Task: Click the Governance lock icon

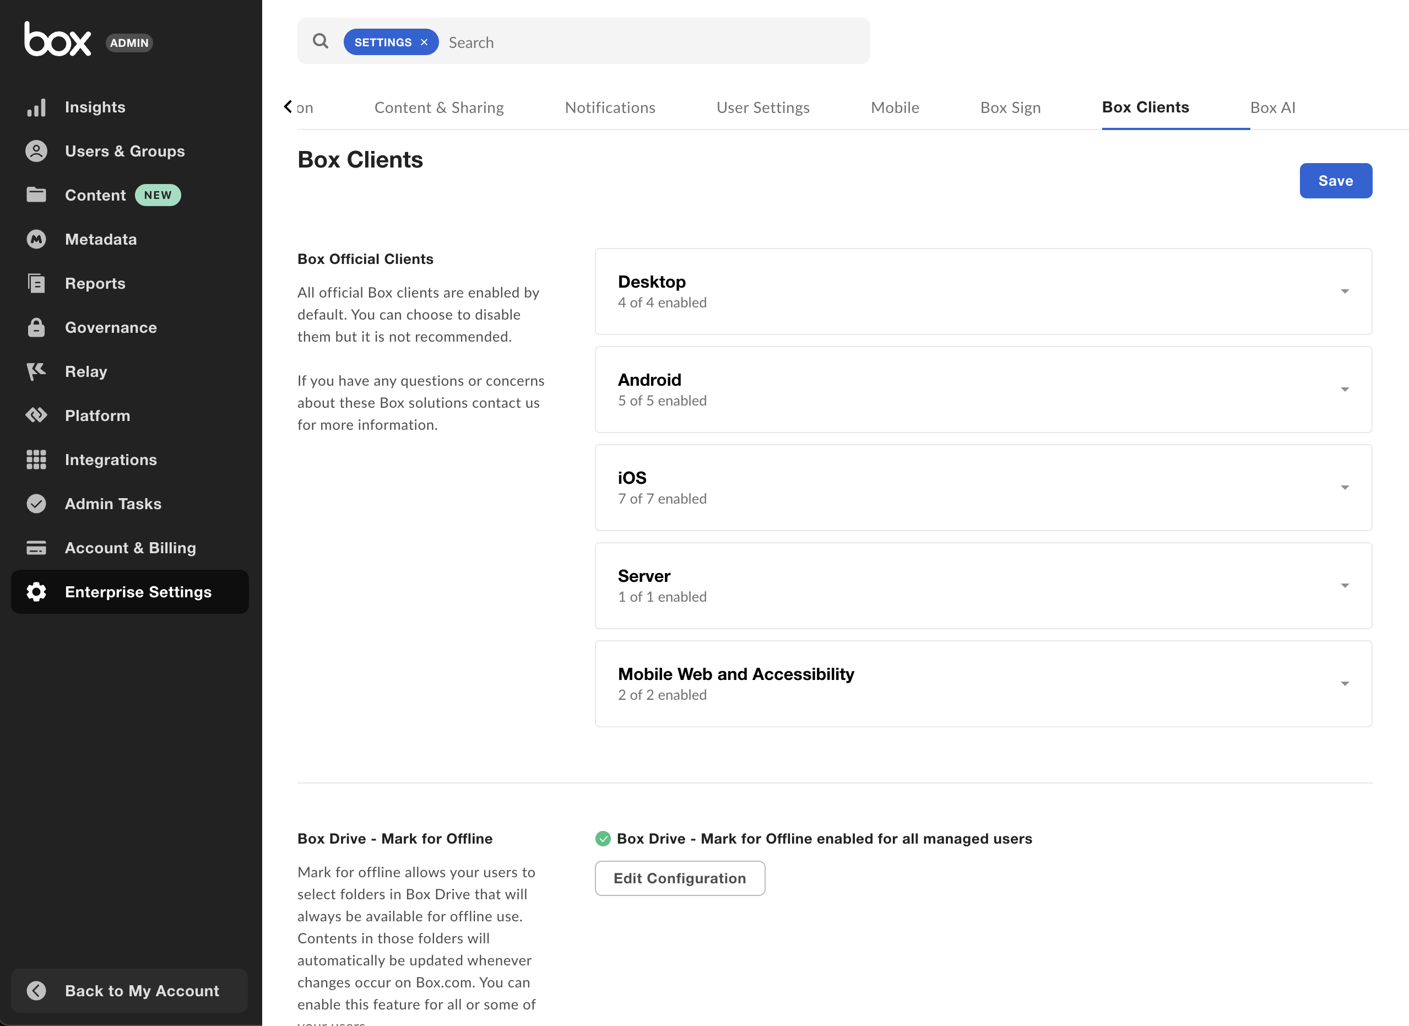Action: point(36,327)
